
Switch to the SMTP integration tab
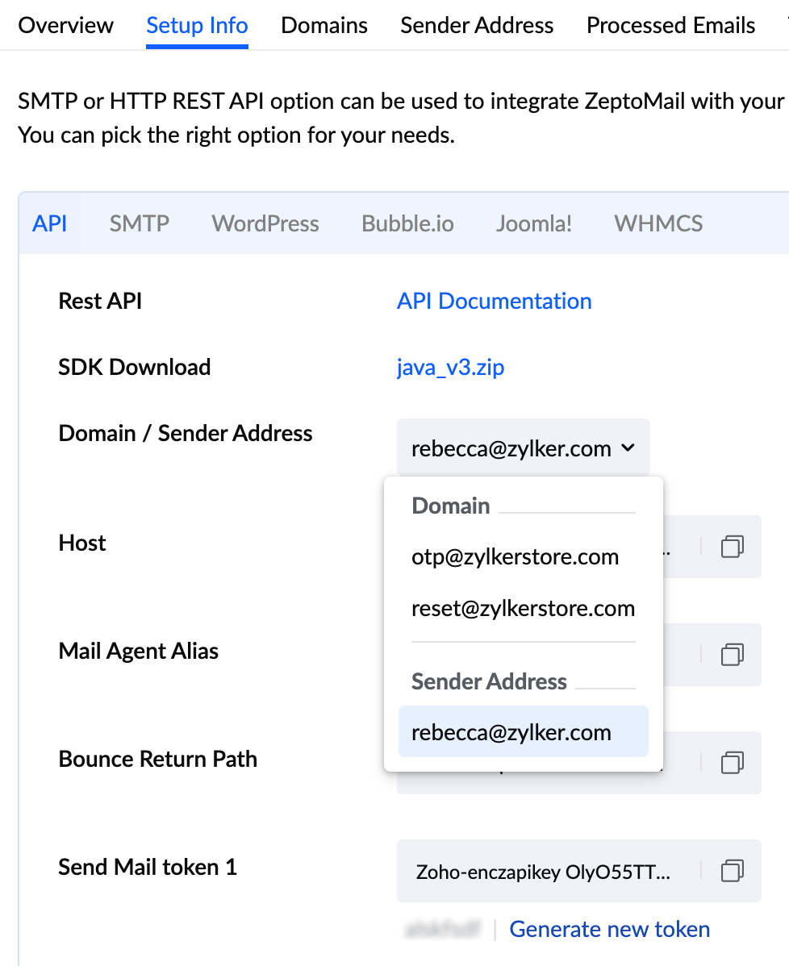pyautogui.click(x=140, y=223)
